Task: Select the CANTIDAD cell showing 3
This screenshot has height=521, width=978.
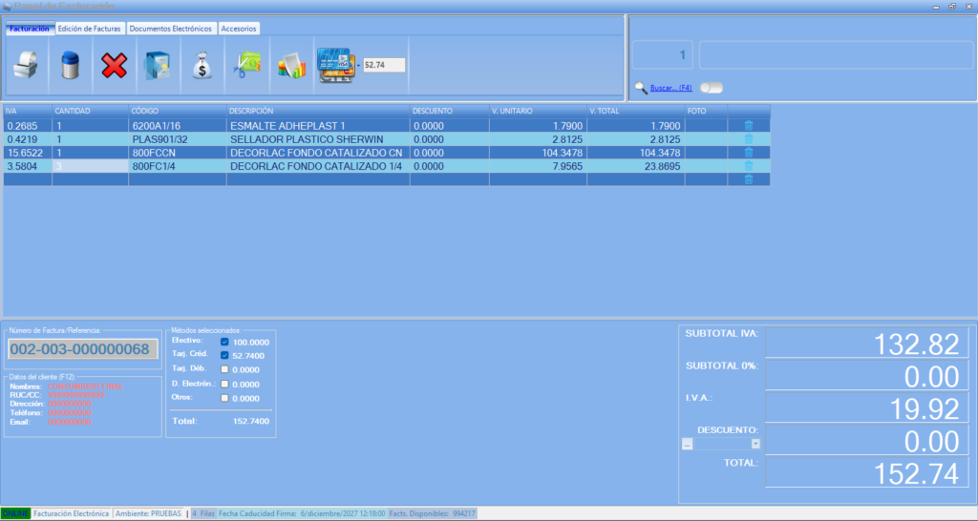Action: pos(91,166)
